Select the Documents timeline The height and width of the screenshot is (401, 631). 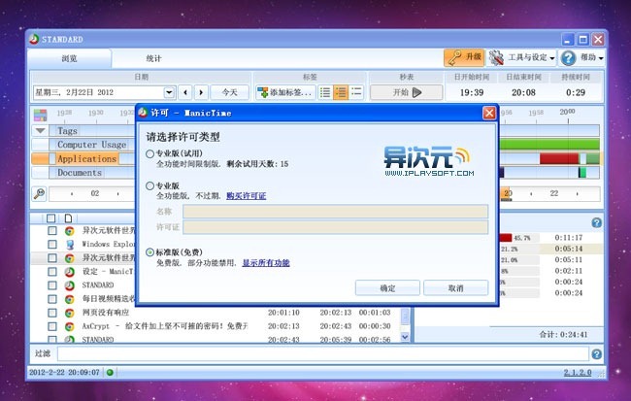(80, 173)
